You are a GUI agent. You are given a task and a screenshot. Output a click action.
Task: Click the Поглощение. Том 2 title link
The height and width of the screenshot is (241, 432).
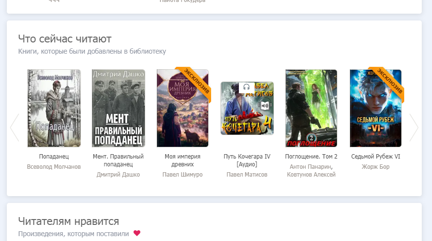point(311,156)
